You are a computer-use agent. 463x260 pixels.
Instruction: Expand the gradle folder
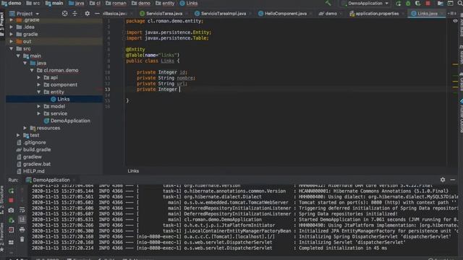pos(12,34)
